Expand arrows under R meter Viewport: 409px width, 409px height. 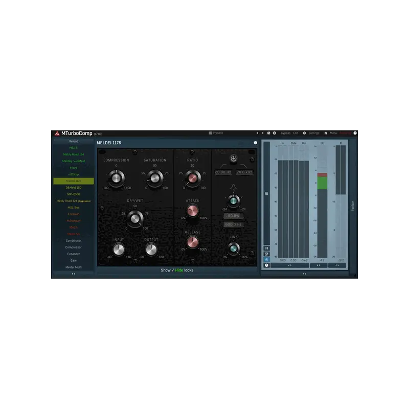[x=337, y=265]
